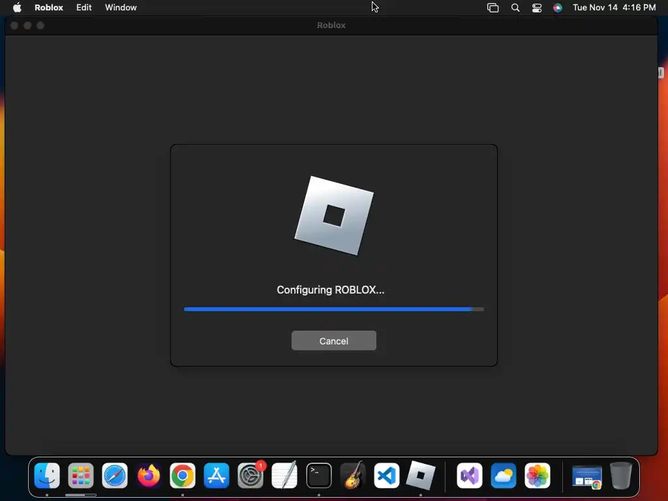Click the Configuring ROBLOX... status text
Screen dimensions: 668x501
pos(330,290)
